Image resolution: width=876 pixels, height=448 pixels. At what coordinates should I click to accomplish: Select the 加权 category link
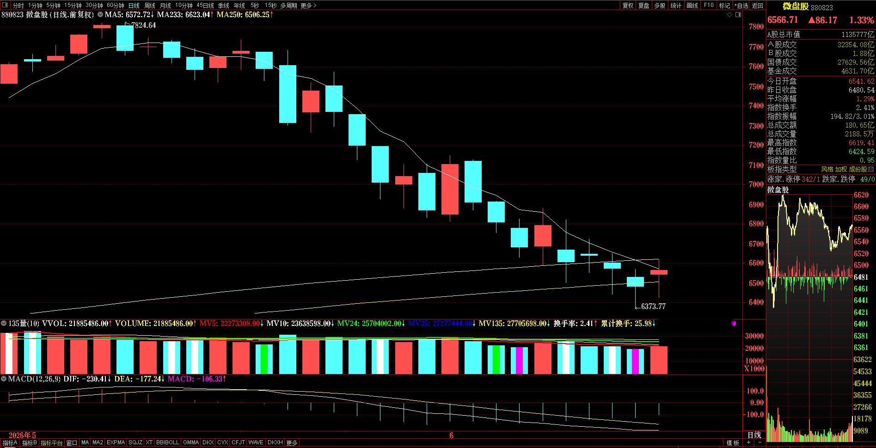841,170
